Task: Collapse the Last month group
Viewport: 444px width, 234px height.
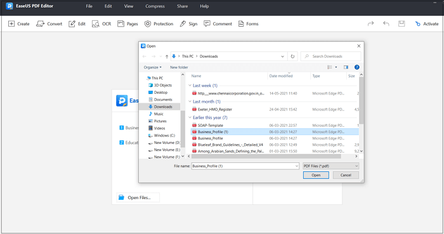Action: coord(190,101)
